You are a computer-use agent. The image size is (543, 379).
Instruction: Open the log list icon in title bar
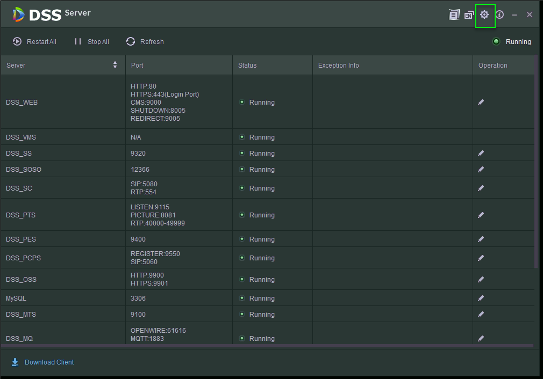tap(454, 15)
